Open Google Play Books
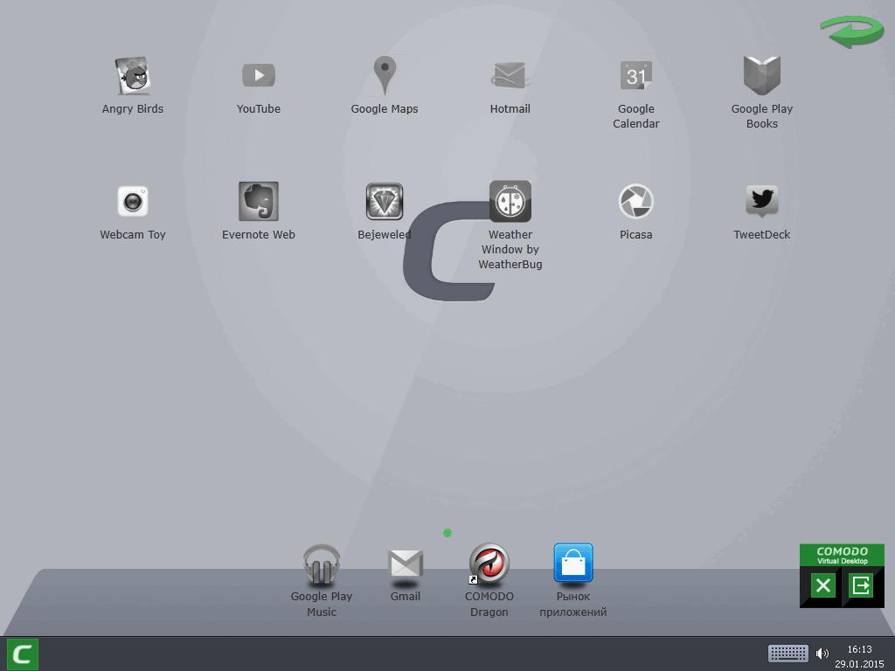895x671 pixels. click(761, 75)
